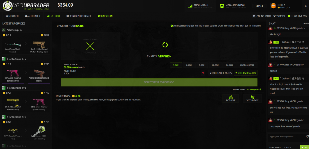309x149 pixels.
Task: Click the VGOUpgrader logo
Action: pos(26,6)
